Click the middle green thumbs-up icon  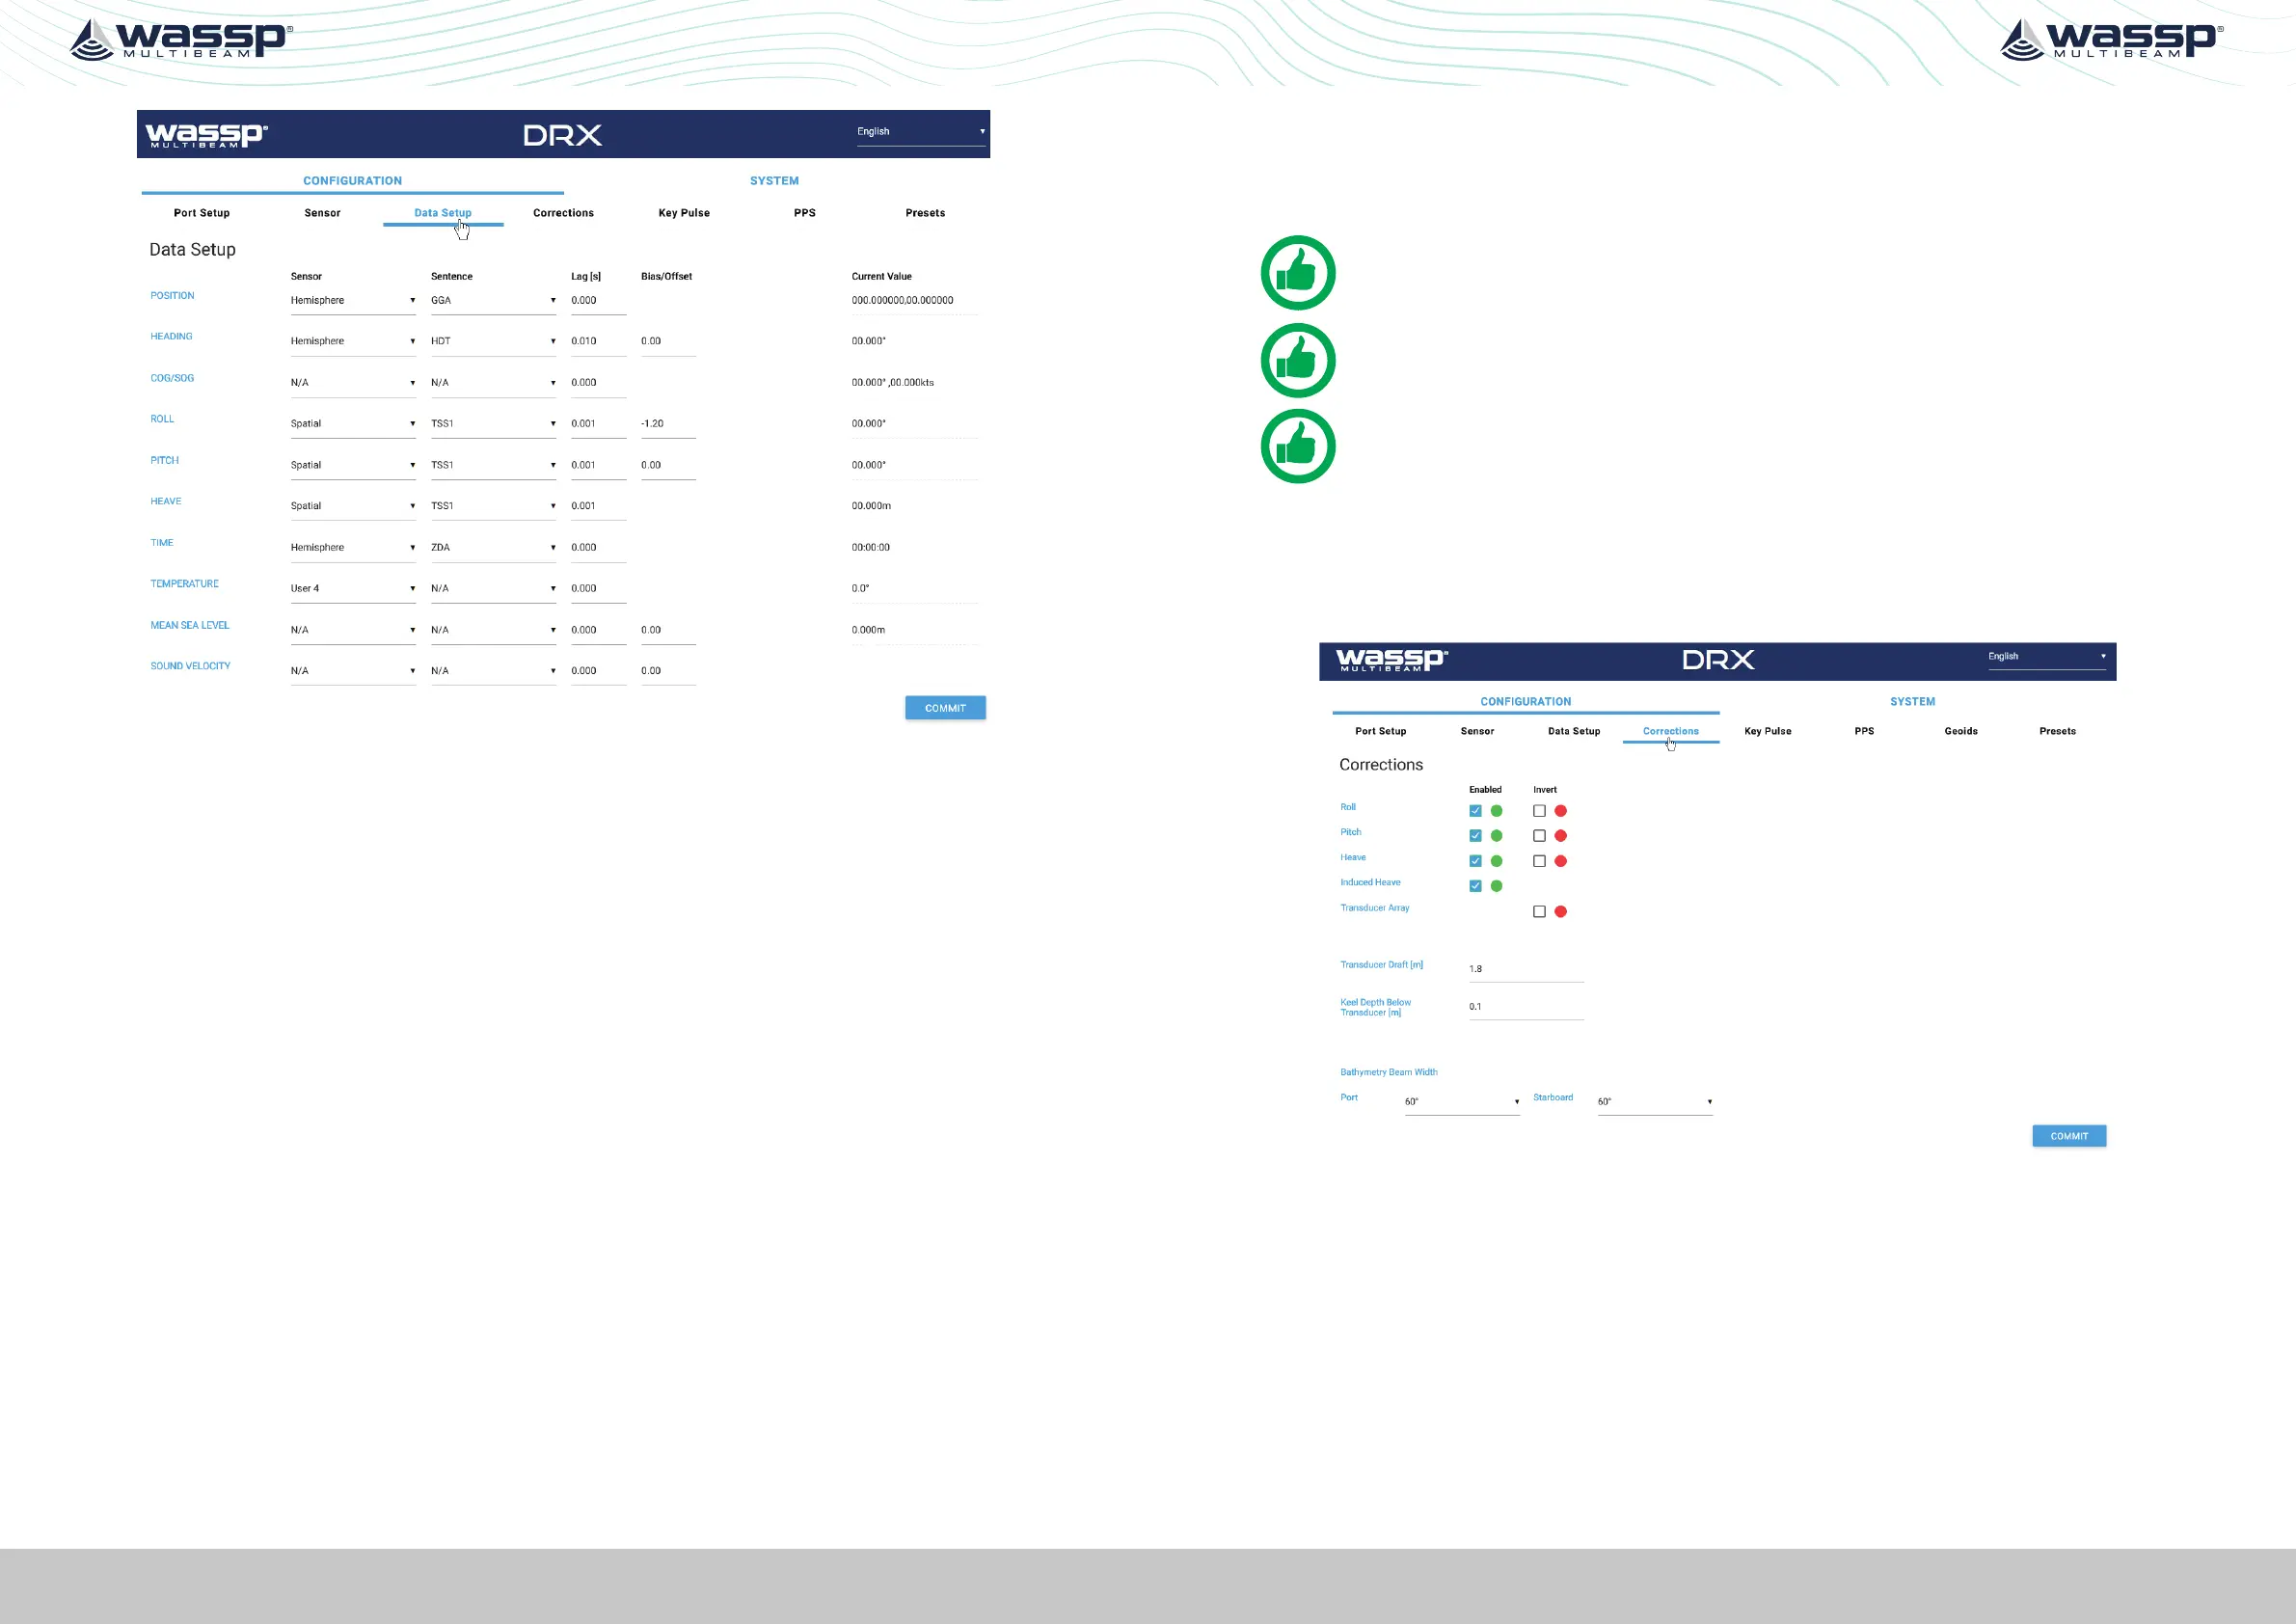pos(1297,360)
